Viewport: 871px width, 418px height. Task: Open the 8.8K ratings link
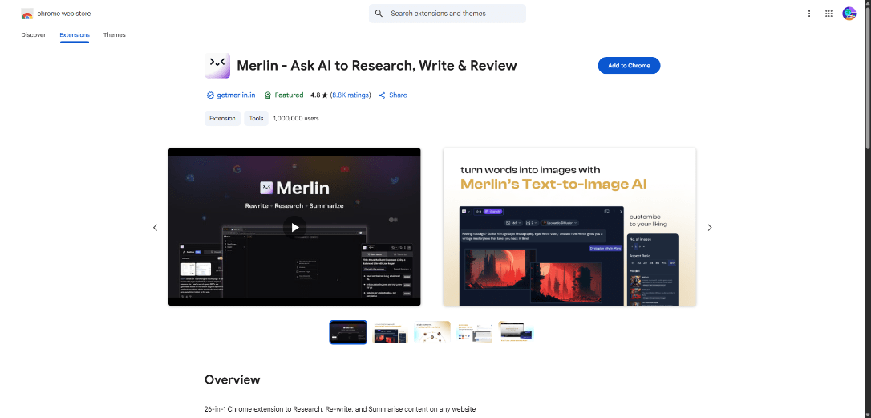[x=350, y=95]
